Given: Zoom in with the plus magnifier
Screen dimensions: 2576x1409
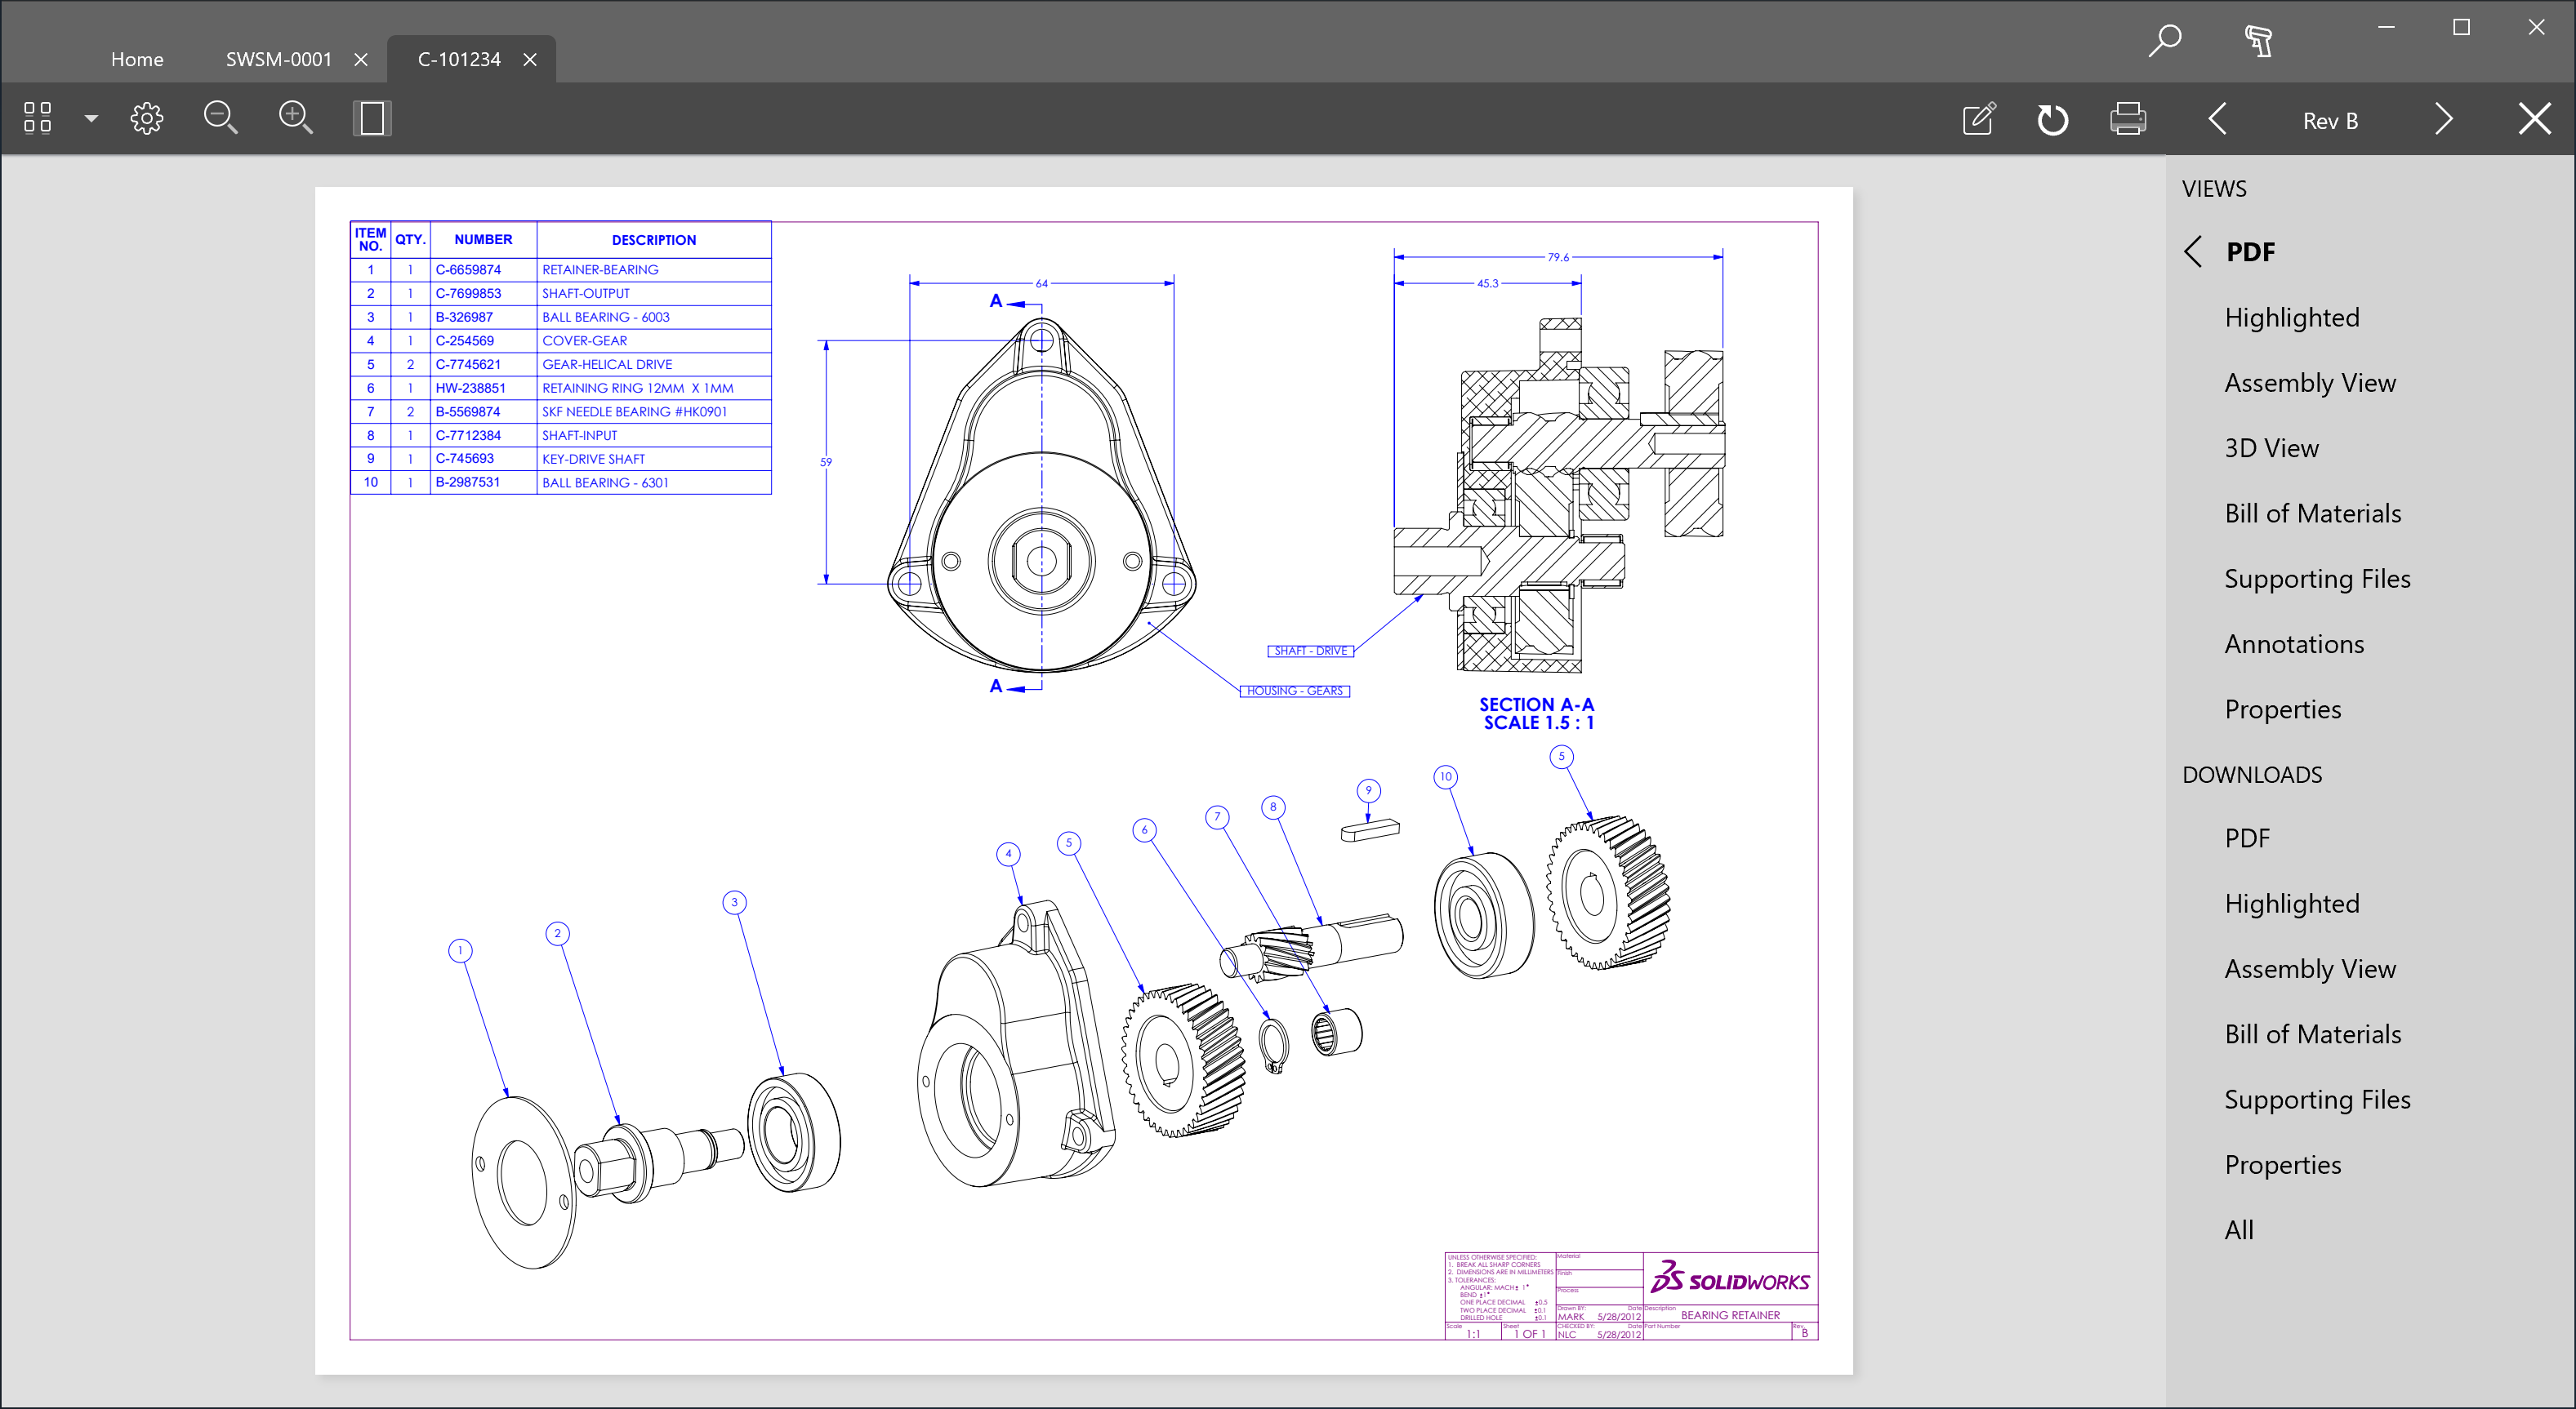Looking at the screenshot, I should click(295, 118).
